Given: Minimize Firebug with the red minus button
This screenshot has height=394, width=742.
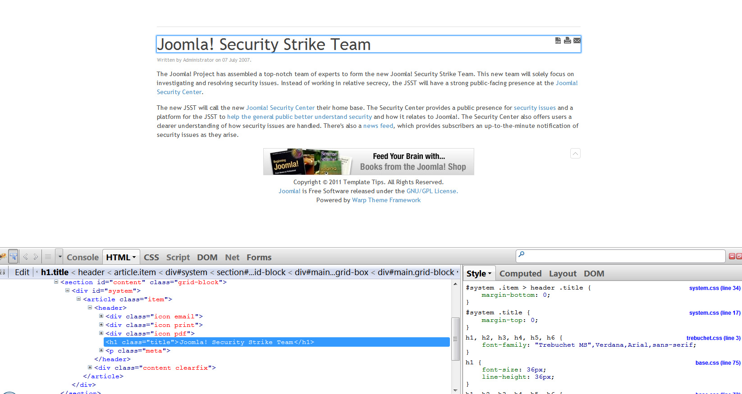Looking at the screenshot, I should click(732, 256).
